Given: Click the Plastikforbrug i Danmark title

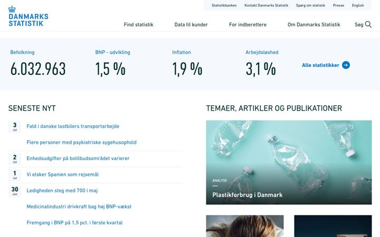Looking at the screenshot, I should (248, 195).
